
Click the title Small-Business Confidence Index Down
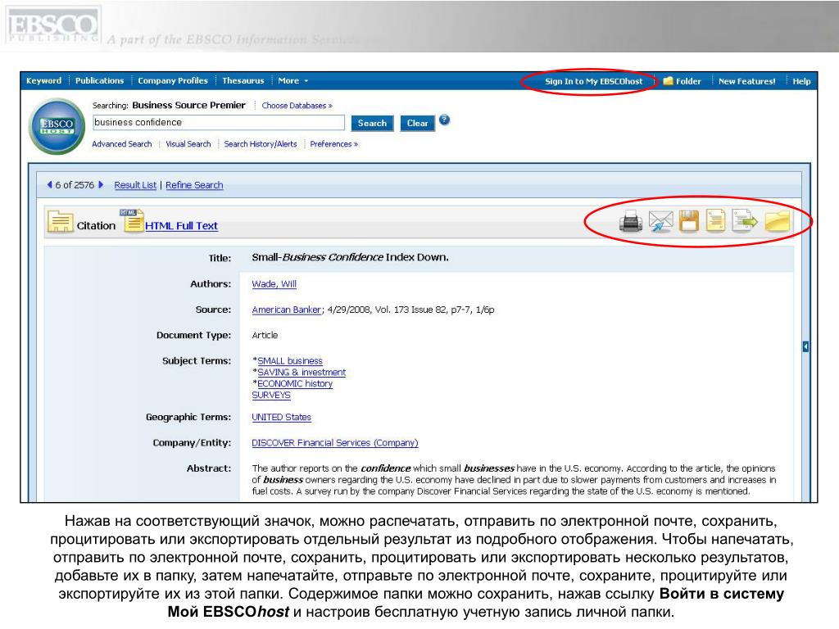point(351,257)
